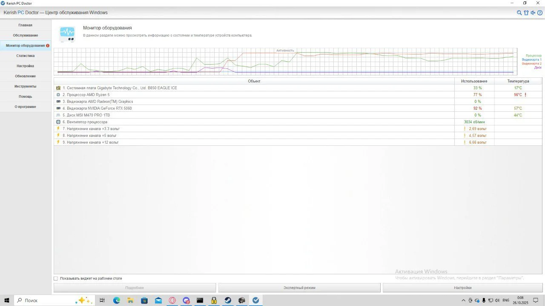Viewport: 545px width, 306px height.
Task: Enable 'Показывать виджет на рабочем столе' checkbox
Action: [x=56, y=278]
